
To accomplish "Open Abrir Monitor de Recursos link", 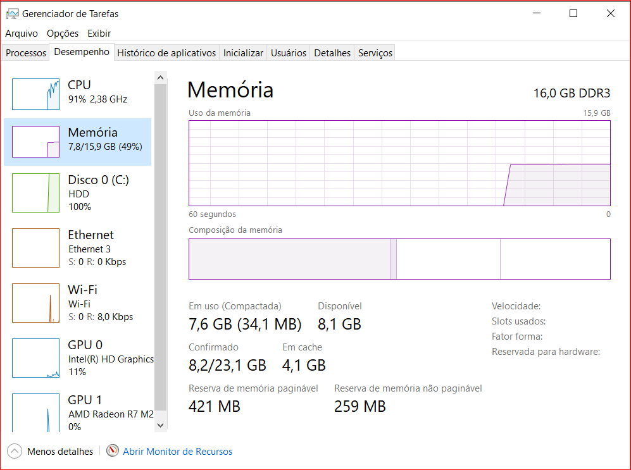I will pos(177,452).
